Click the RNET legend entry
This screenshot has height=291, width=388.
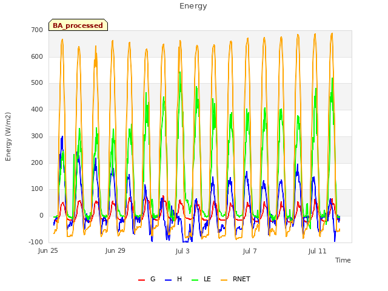pyautogui.click(x=235, y=279)
